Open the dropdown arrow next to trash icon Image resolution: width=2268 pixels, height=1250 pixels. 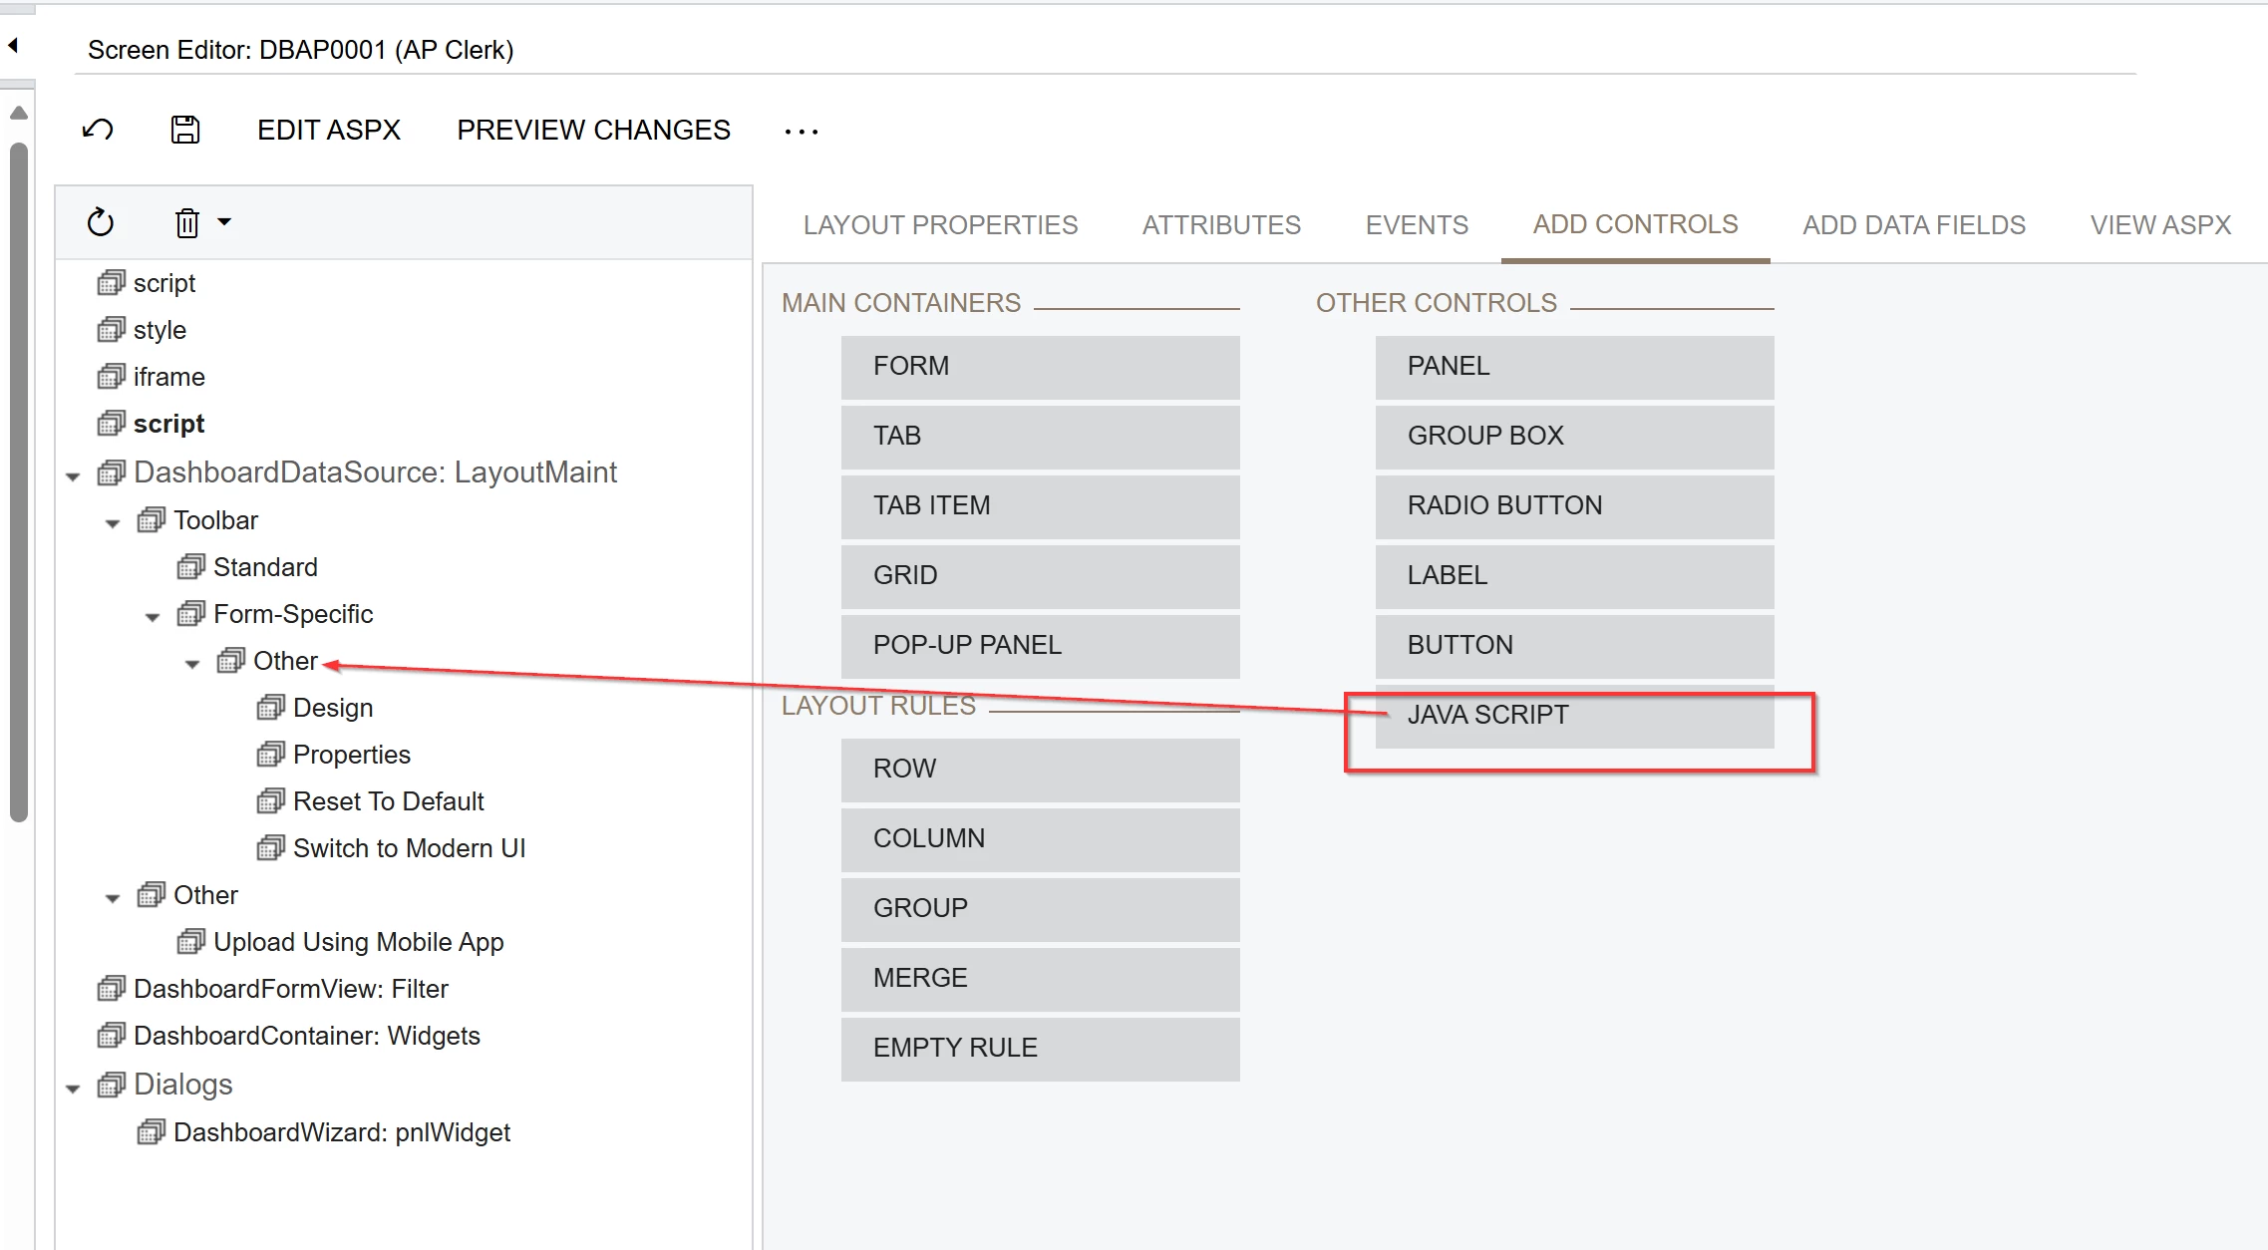224,222
